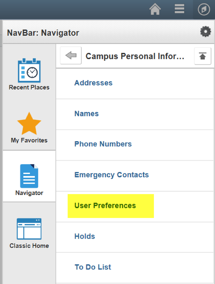The image size is (215, 284).
Task: Select highlighted User Preferences item
Action: 105,206
